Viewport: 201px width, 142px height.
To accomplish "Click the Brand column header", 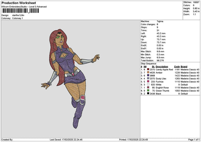I will click(x=184, y=66).
